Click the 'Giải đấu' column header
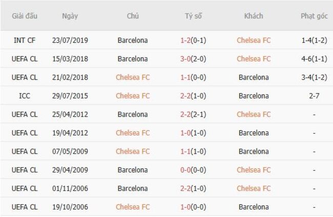 [x=25, y=16]
